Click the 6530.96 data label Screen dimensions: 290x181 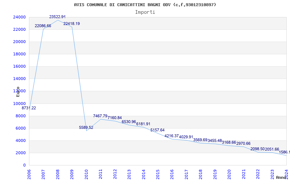(129, 122)
